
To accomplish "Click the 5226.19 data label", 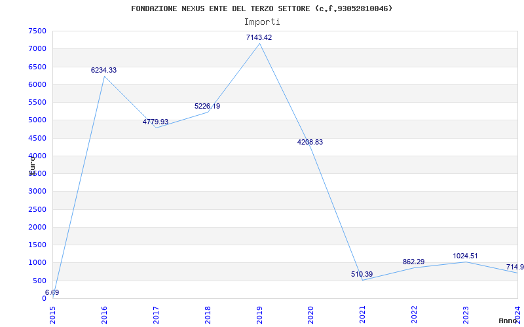I will click(x=207, y=106).
